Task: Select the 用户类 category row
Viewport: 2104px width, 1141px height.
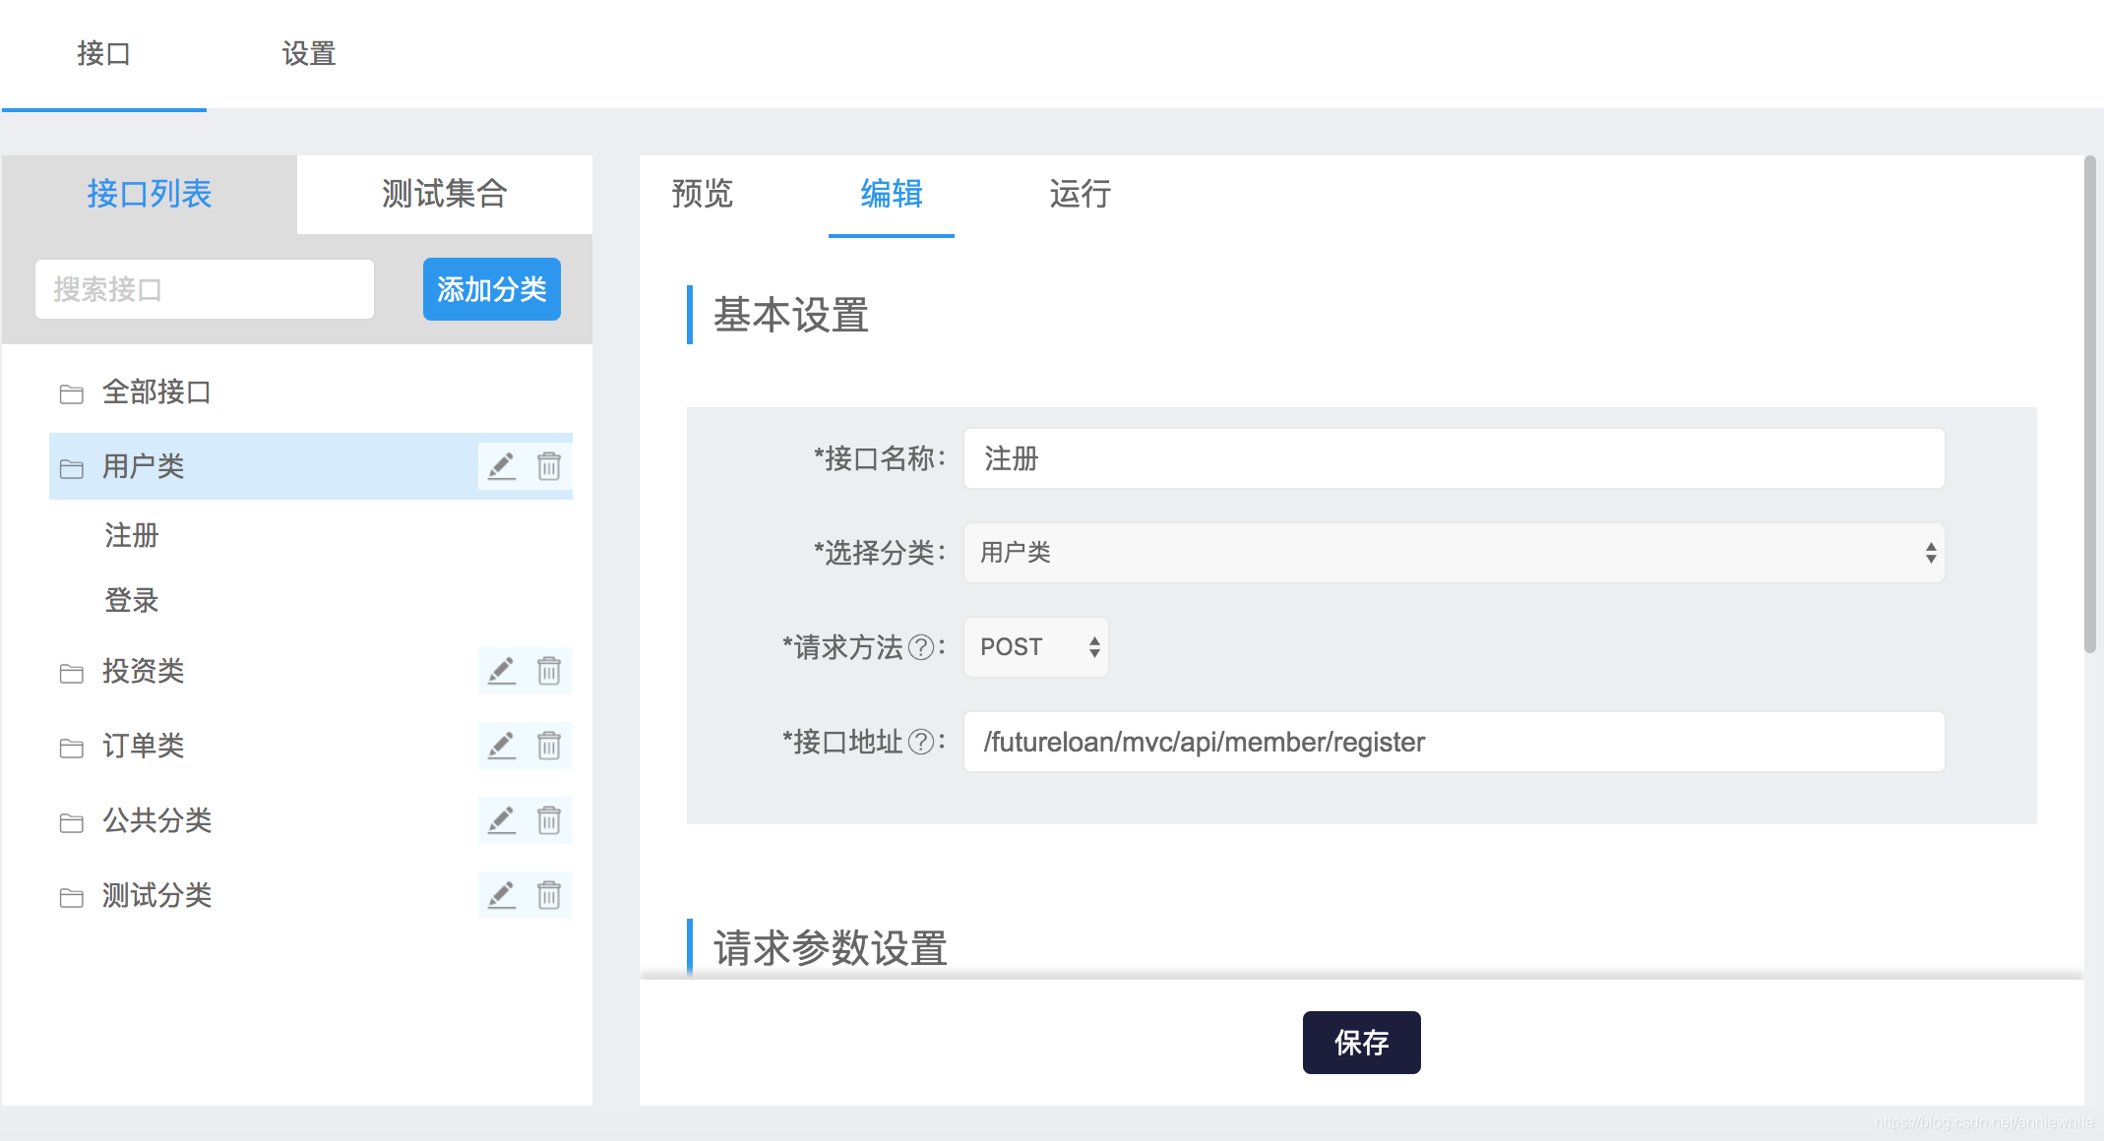Action: point(311,466)
